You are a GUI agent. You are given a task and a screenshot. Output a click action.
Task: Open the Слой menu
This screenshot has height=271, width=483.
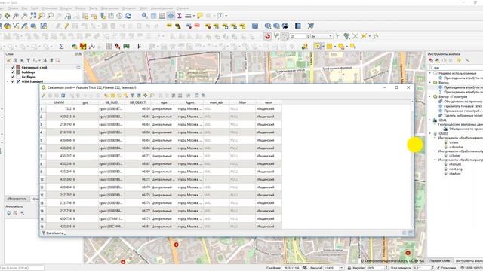click(35, 8)
